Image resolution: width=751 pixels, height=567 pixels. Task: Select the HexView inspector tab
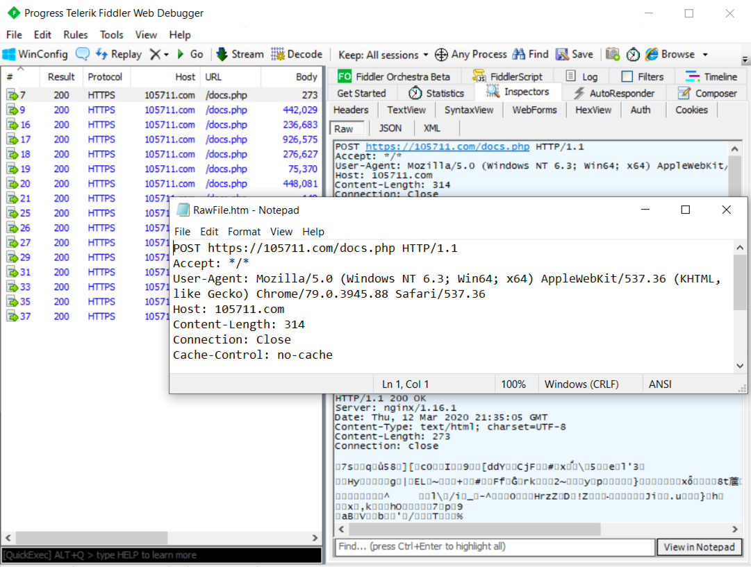tap(593, 110)
